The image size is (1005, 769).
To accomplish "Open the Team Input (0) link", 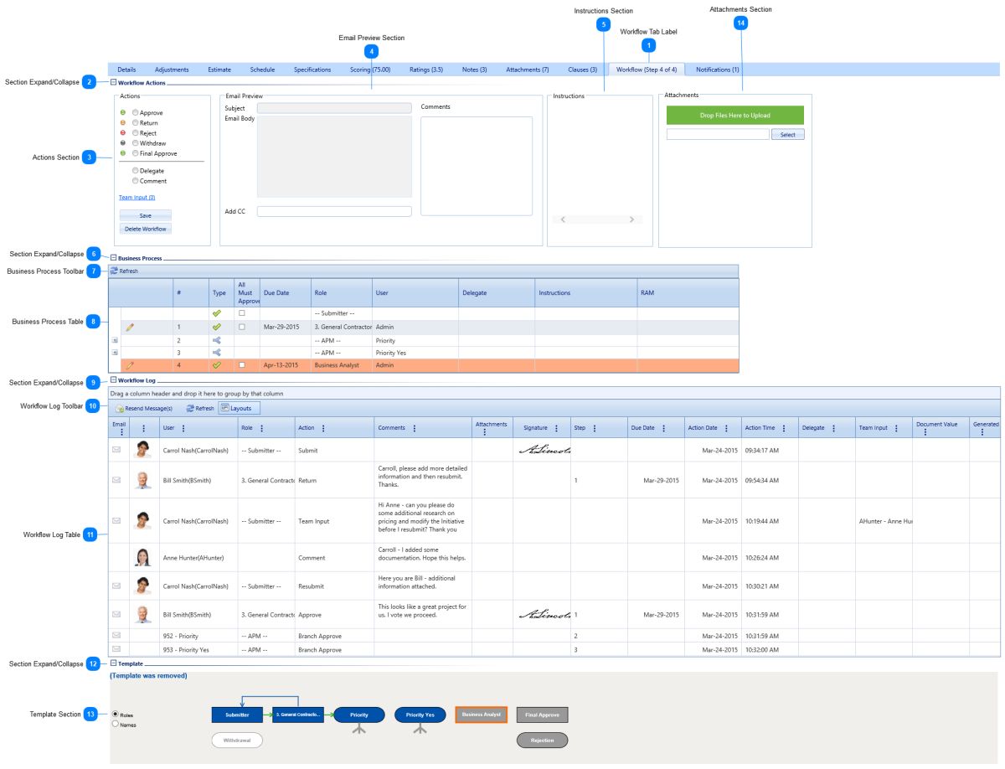I will [137, 198].
